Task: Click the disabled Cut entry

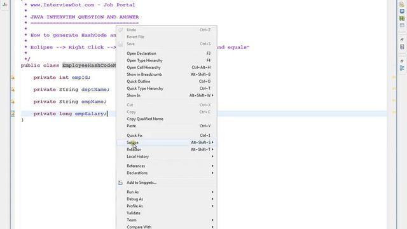Action: click(167, 105)
